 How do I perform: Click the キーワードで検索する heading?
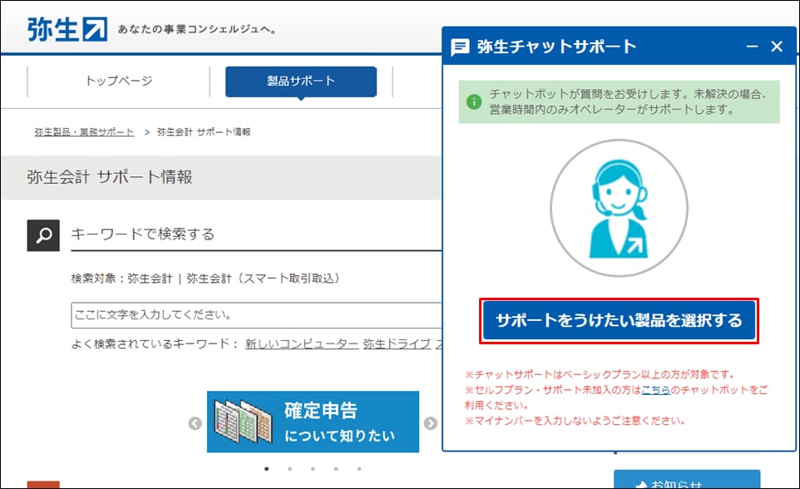pyautogui.click(x=142, y=235)
